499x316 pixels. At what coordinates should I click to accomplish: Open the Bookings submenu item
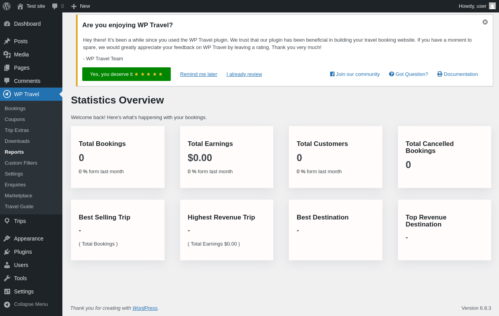[x=15, y=108]
